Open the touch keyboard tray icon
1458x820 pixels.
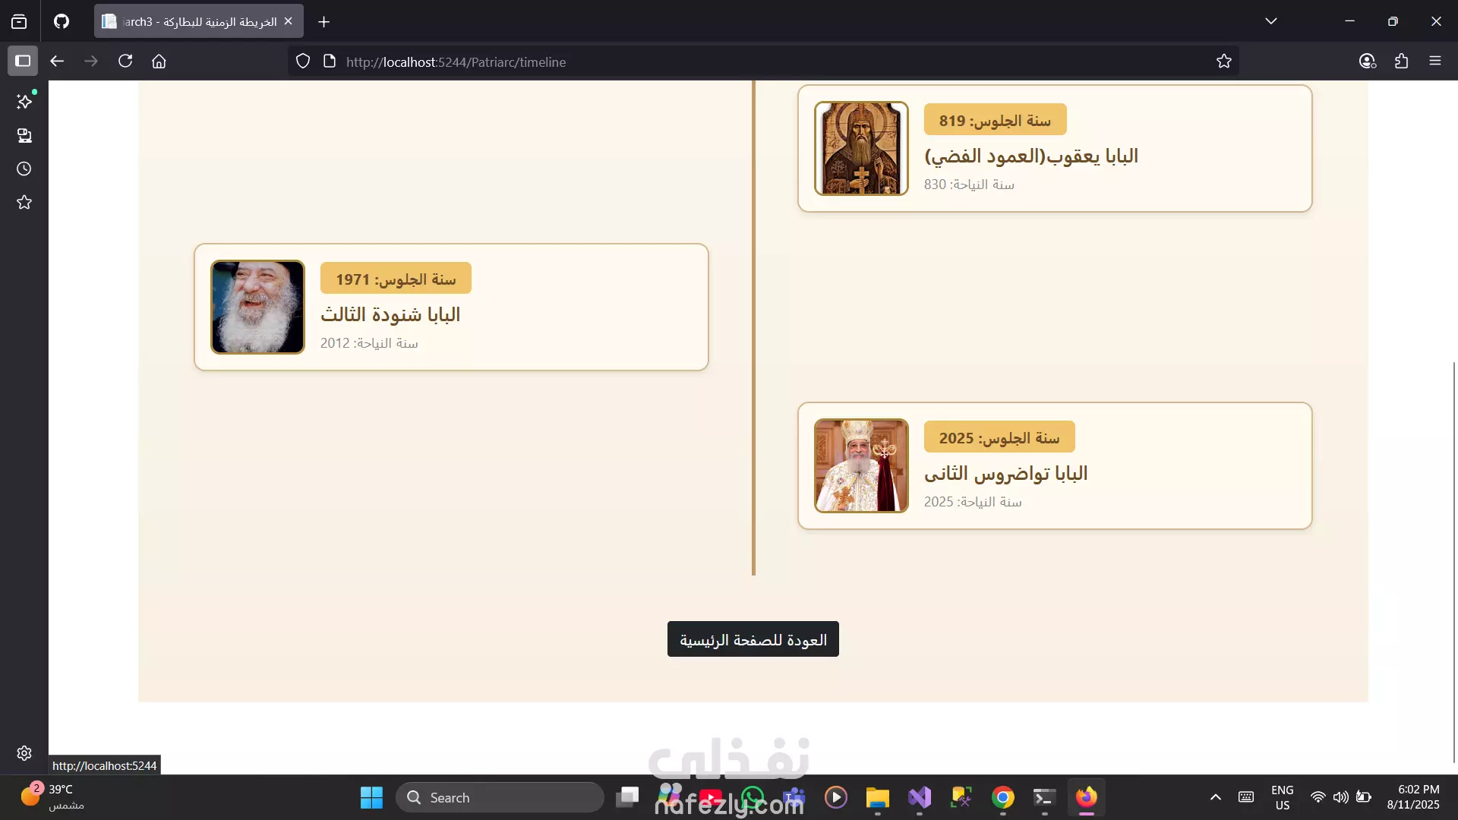coord(1246,797)
